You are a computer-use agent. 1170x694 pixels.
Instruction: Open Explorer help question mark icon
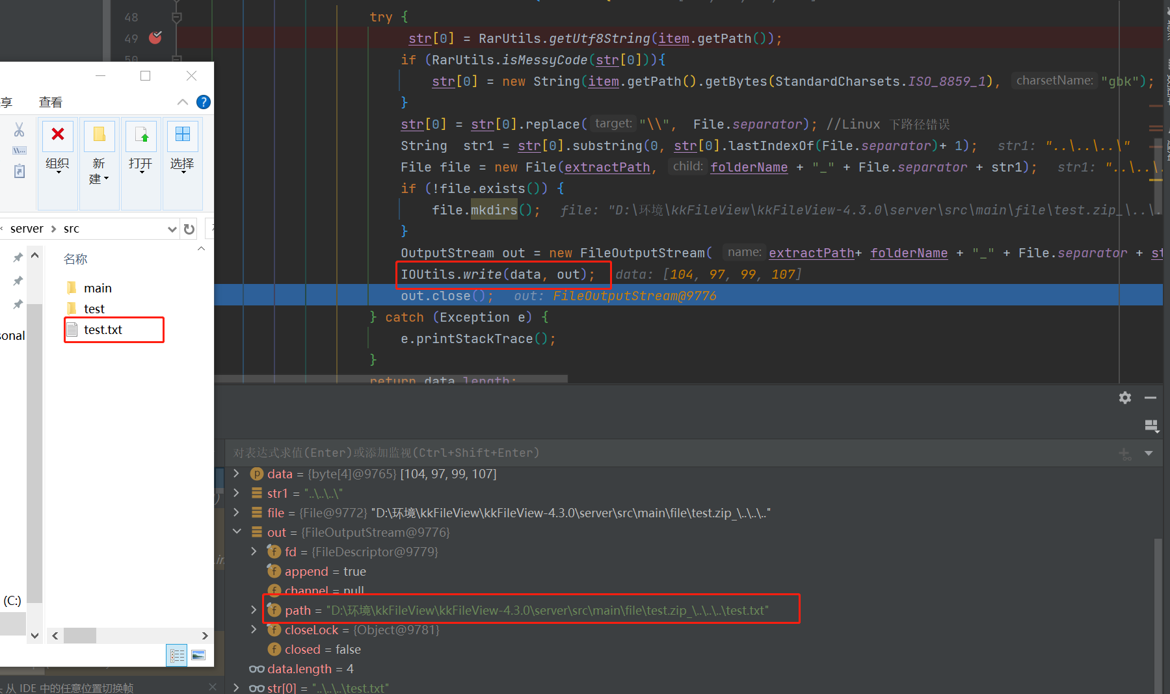[204, 102]
